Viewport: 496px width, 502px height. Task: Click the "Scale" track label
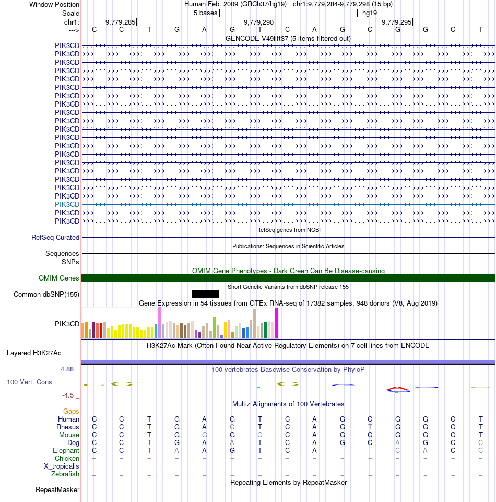pyautogui.click(x=70, y=13)
